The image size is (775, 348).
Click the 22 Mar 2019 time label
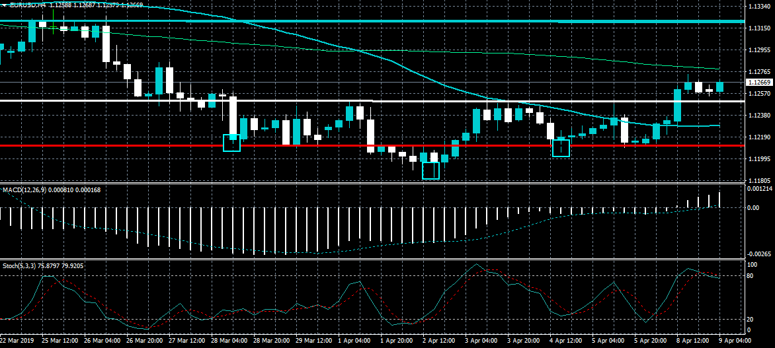[x=17, y=341]
